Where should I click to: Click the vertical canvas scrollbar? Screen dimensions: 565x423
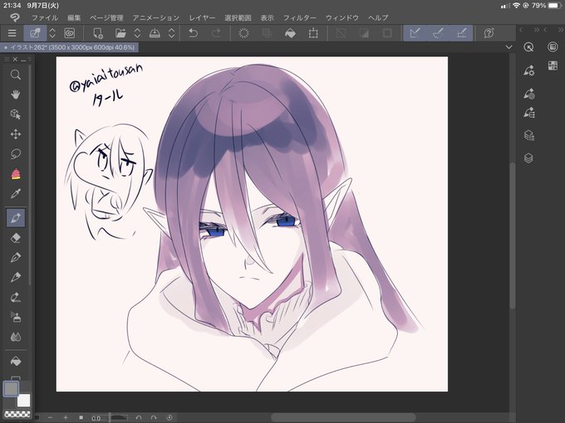pyautogui.click(x=513, y=236)
